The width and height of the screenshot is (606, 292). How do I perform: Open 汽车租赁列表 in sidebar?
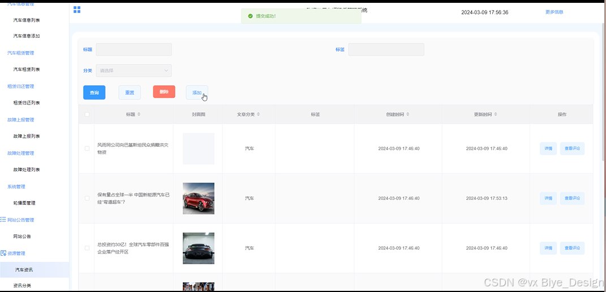[x=27, y=69]
